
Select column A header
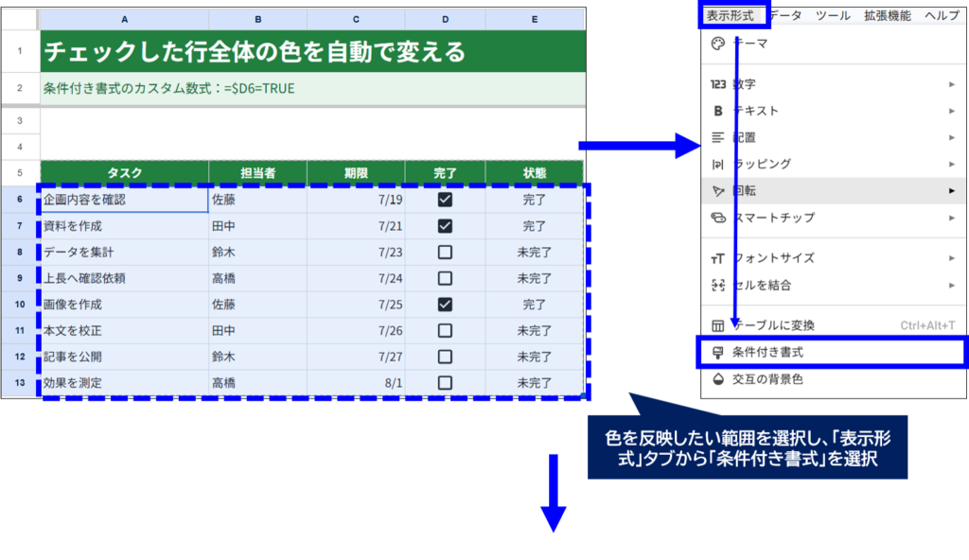pyautogui.click(x=124, y=19)
